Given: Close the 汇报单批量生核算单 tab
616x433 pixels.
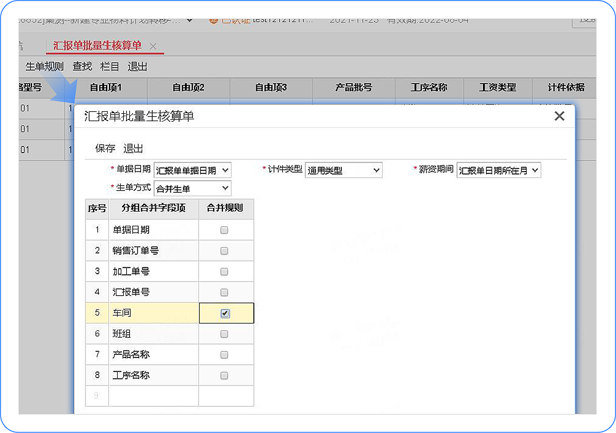Looking at the screenshot, I should tap(153, 46).
